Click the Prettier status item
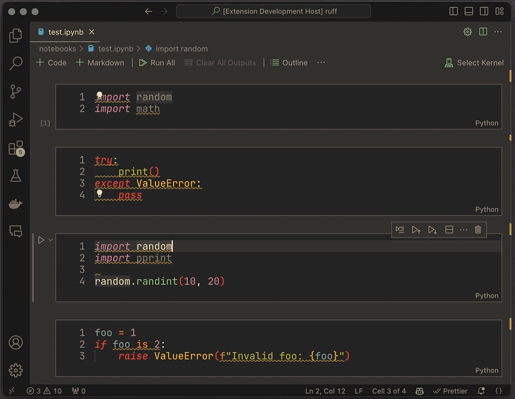 coord(450,391)
